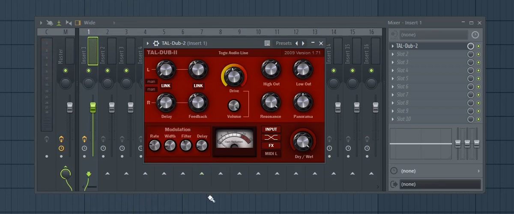Mute Insert 1 using its green light
This screenshot has width=514, height=214.
pyautogui.click(x=89, y=70)
